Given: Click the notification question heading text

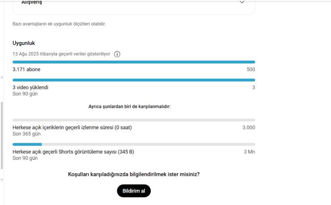Looking at the screenshot, I should click(x=134, y=175).
